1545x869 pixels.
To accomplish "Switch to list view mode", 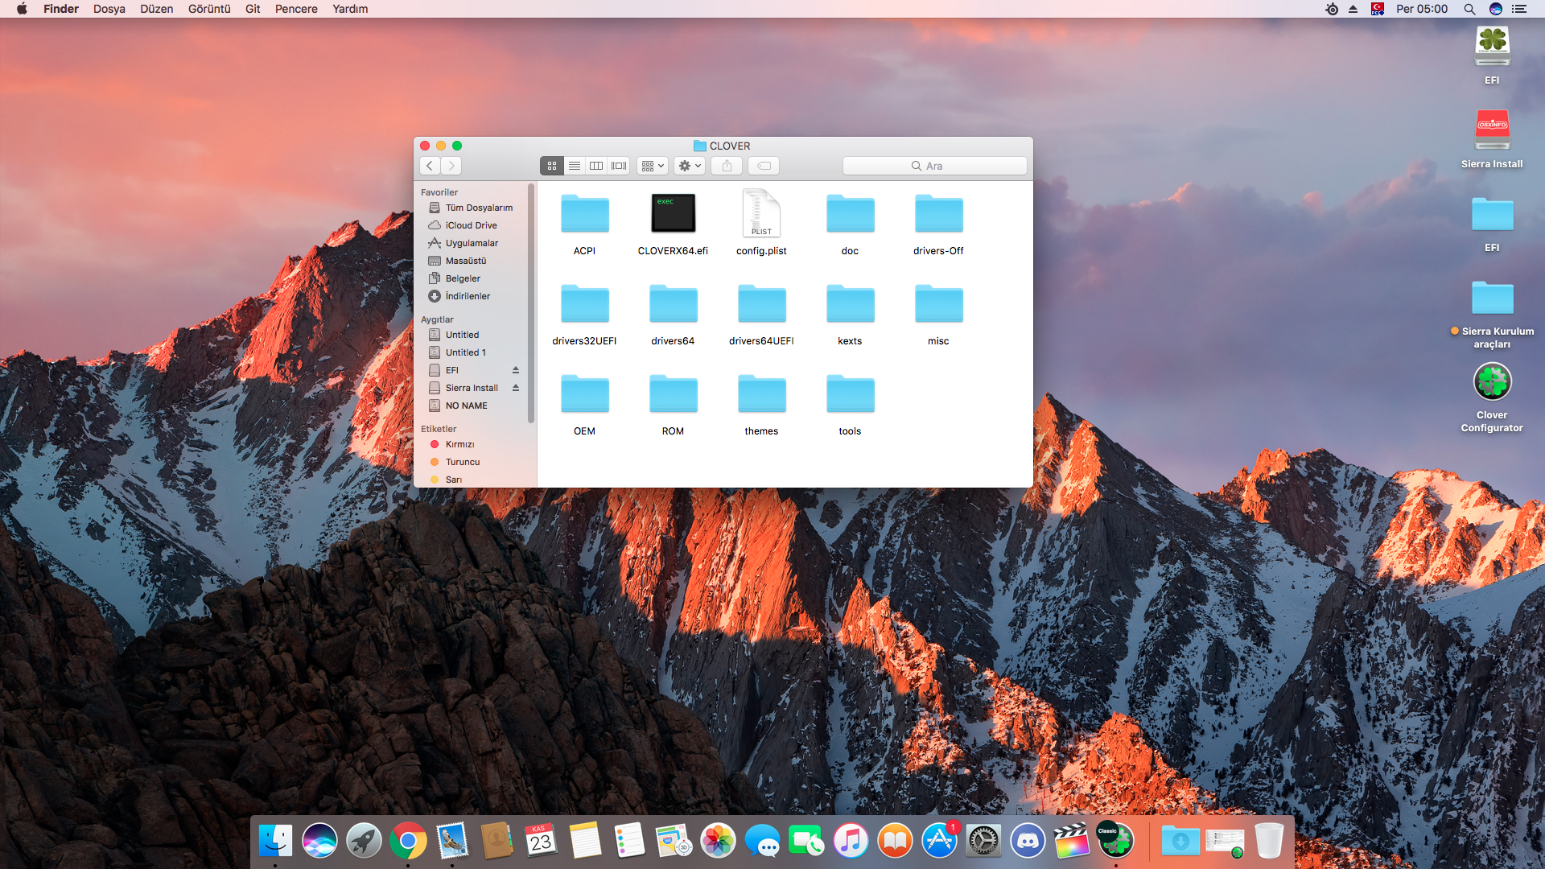I will [575, 166].
